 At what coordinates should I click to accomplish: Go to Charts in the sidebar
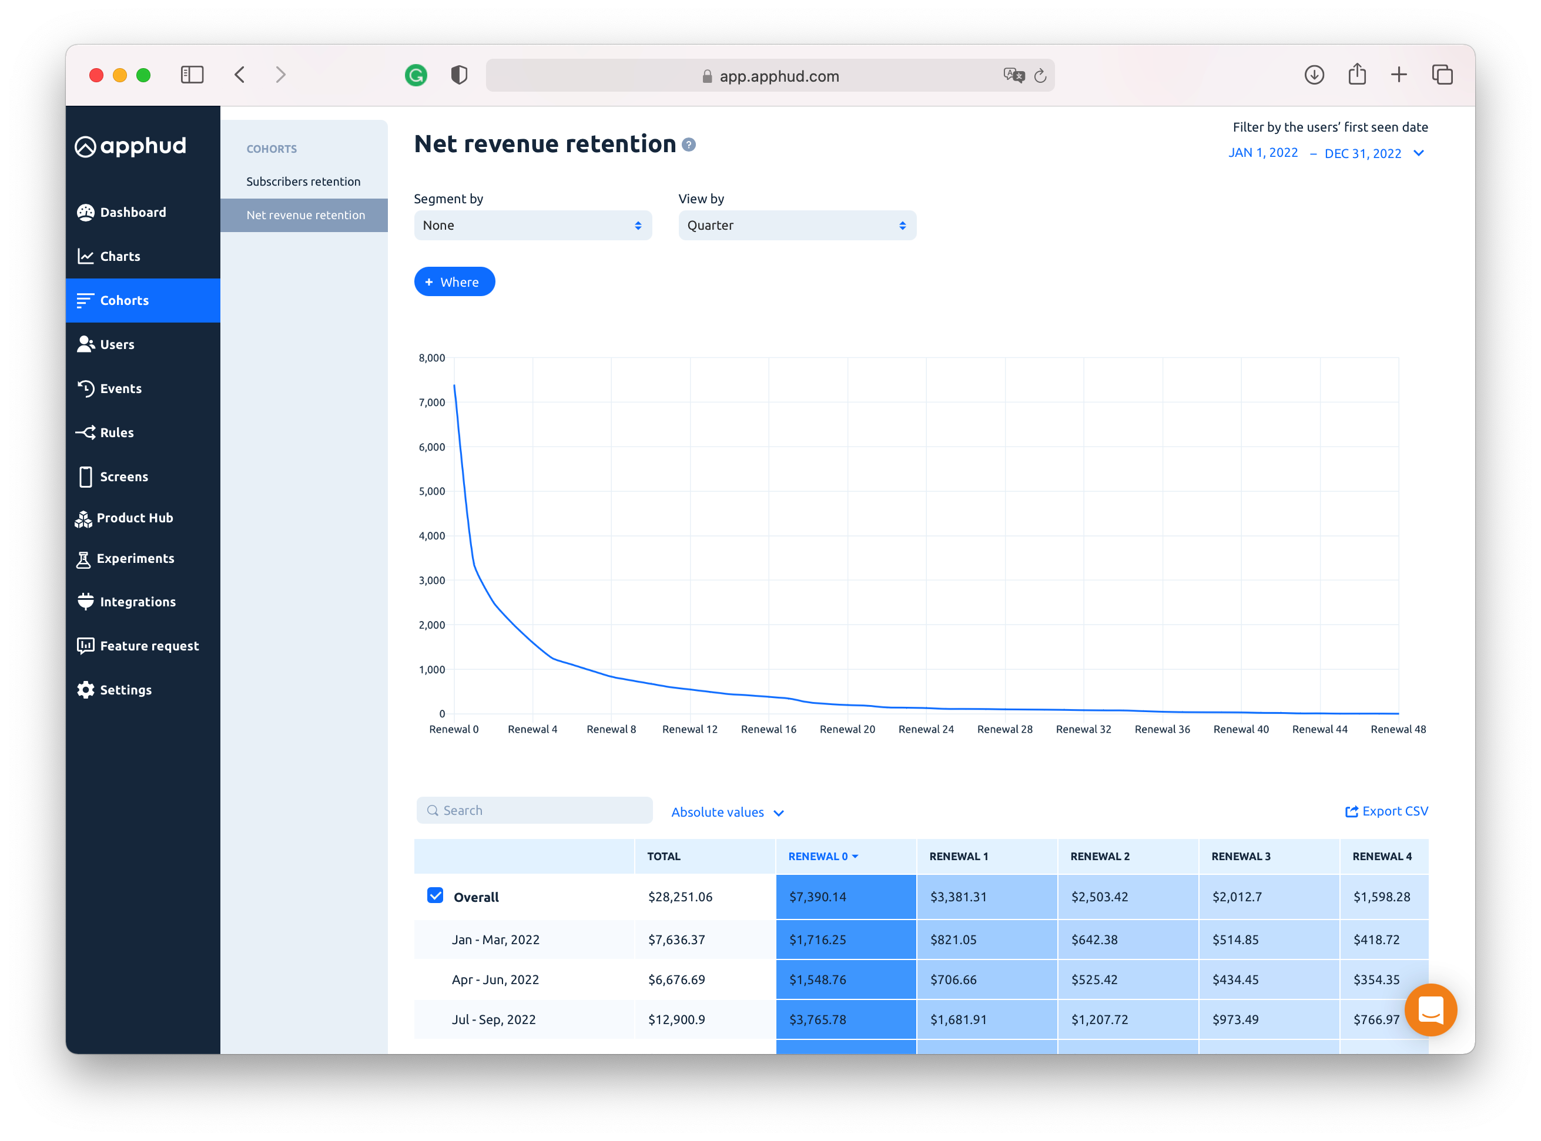tap(119, 256)
